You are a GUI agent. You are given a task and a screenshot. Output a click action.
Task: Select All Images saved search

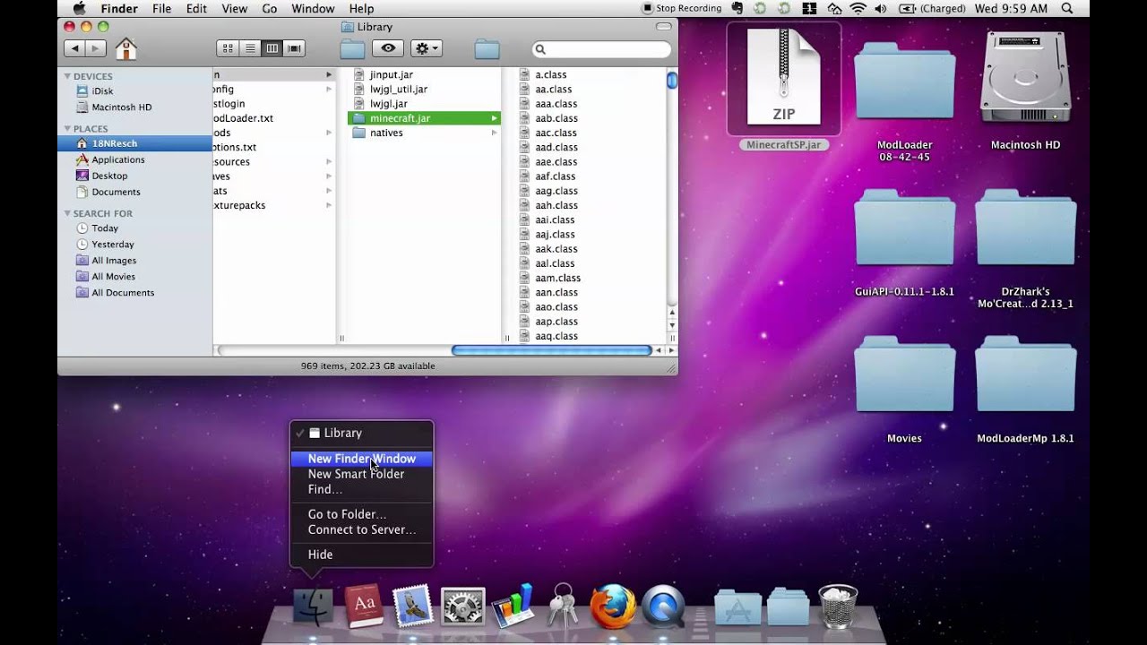tap(114, 260)
